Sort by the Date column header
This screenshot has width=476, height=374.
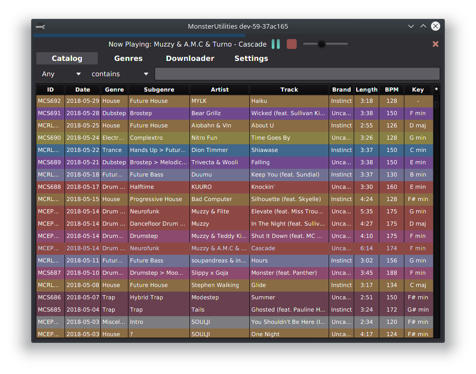pos(82,90)
